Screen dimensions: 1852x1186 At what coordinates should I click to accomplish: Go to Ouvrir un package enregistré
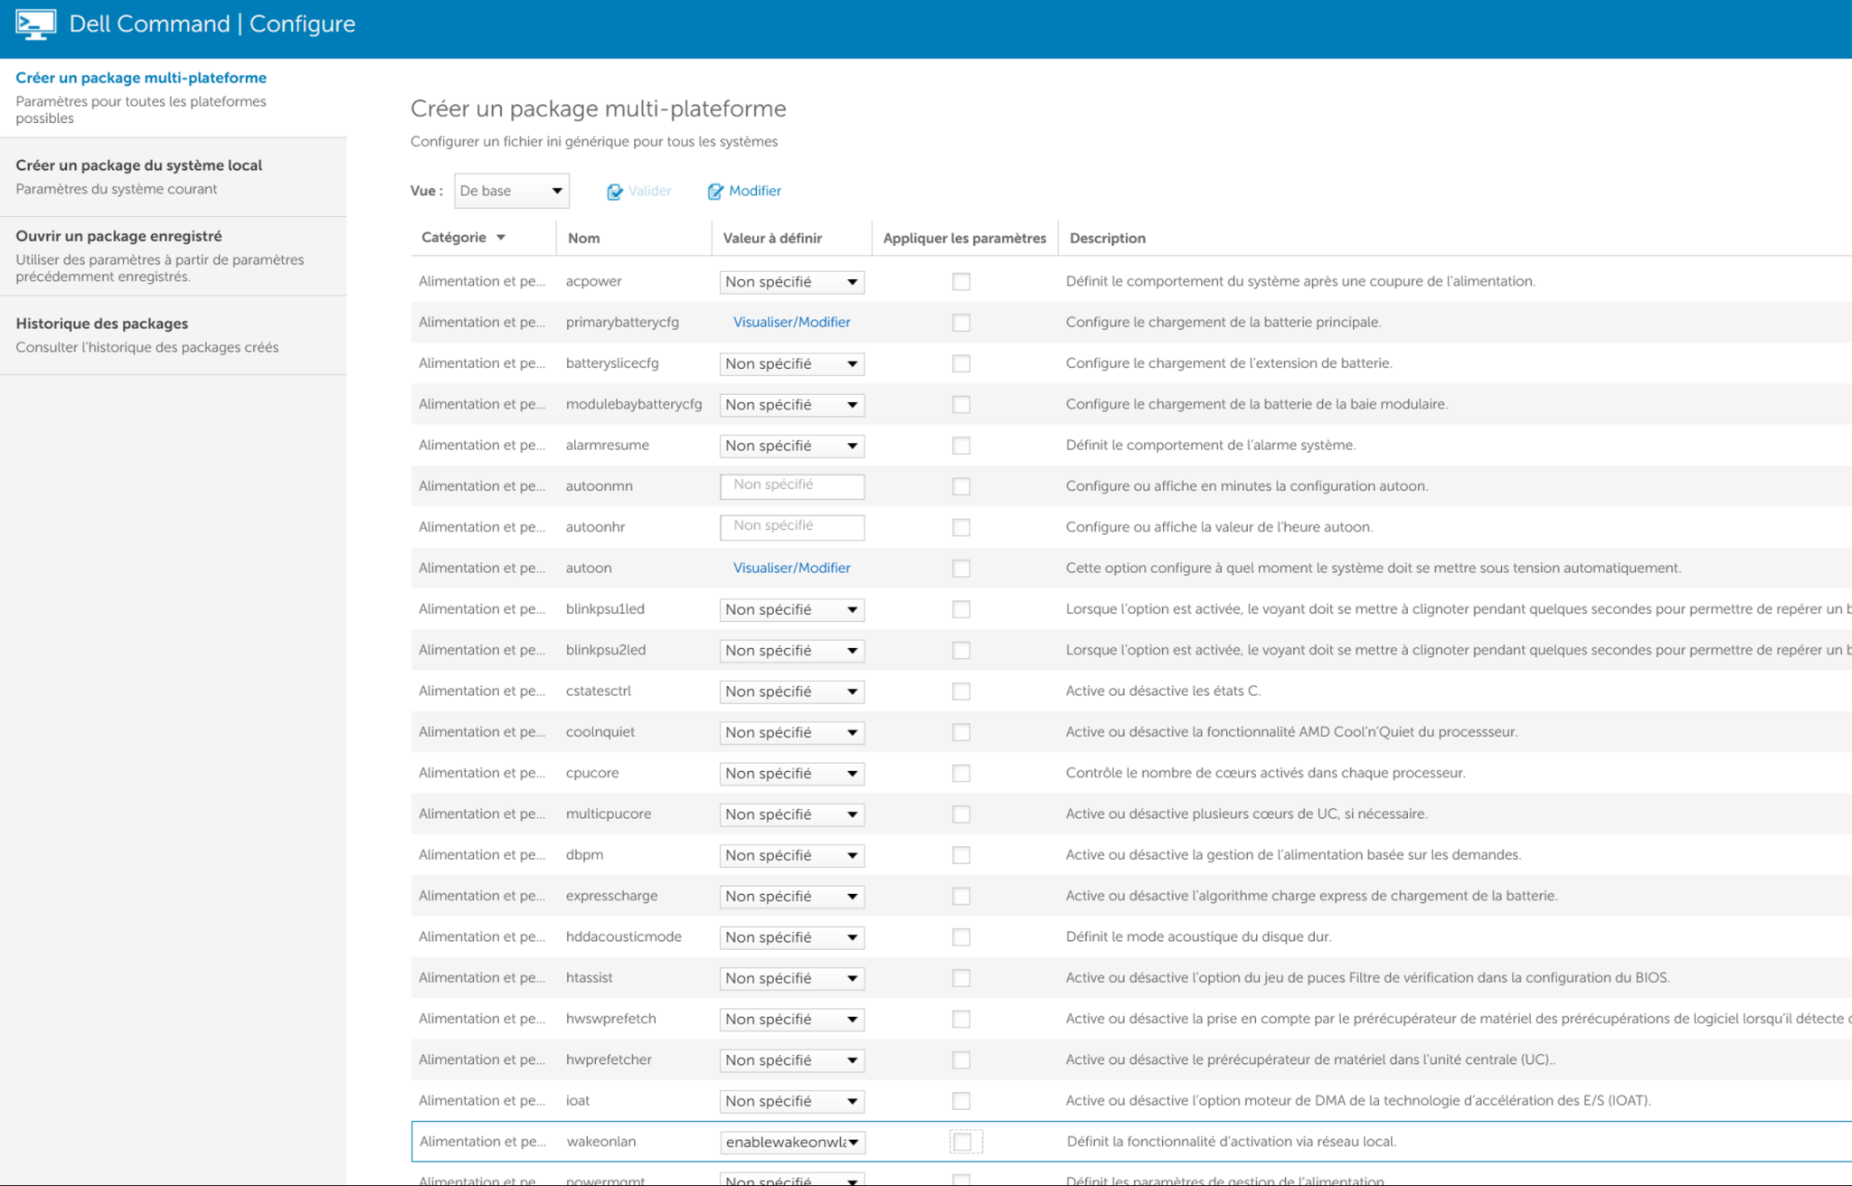click(118, 236)
